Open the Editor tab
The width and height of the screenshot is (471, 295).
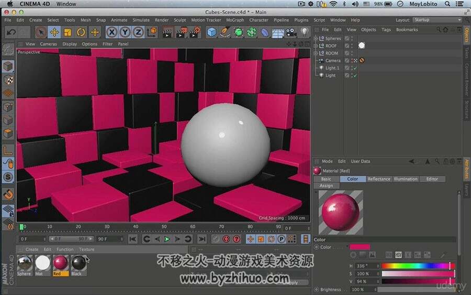(x=432, y=179)
